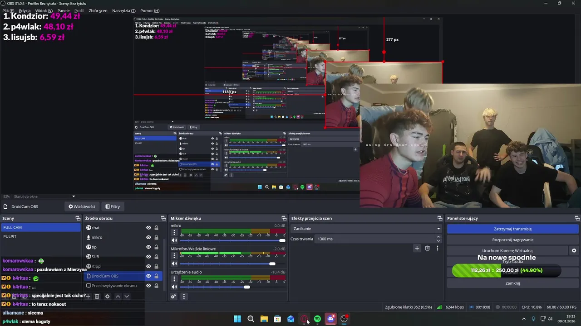Open the Edycja menu
The width and height of the screenshot is (581, 326).
point(25,10)
